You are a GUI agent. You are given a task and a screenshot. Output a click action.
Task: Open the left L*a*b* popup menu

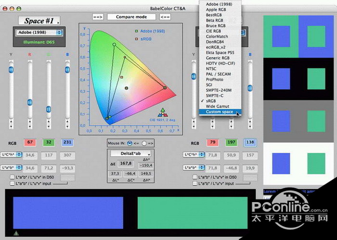point(12,168)
